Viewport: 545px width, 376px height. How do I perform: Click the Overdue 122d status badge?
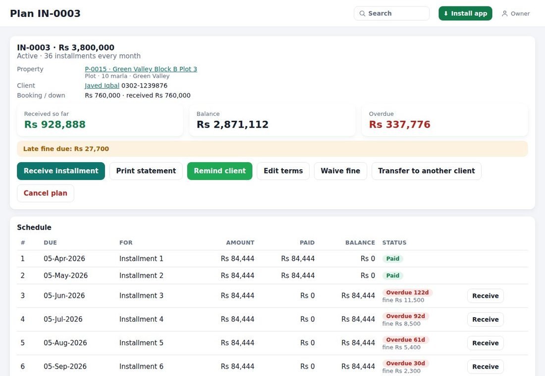tap(407, 292)
